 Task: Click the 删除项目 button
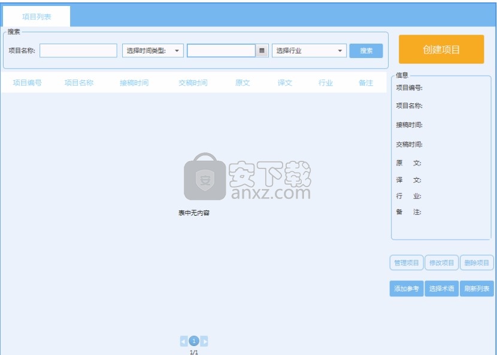tap(477, 262)
